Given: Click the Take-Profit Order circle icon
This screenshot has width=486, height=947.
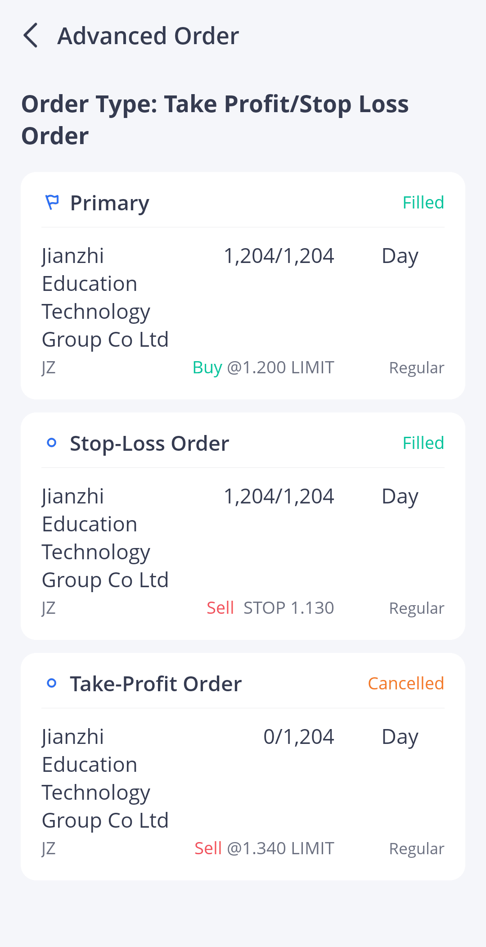Looking at the screenshot, I should tap(52, 684).
